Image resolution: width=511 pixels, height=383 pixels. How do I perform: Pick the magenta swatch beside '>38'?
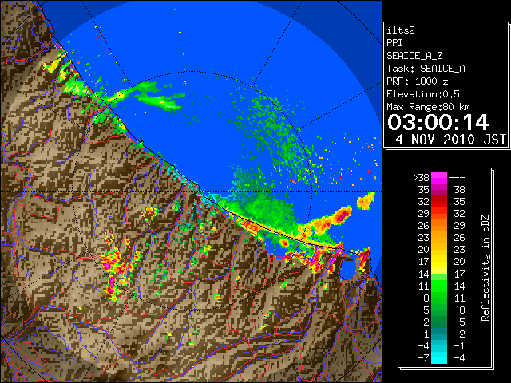point(439,178)
